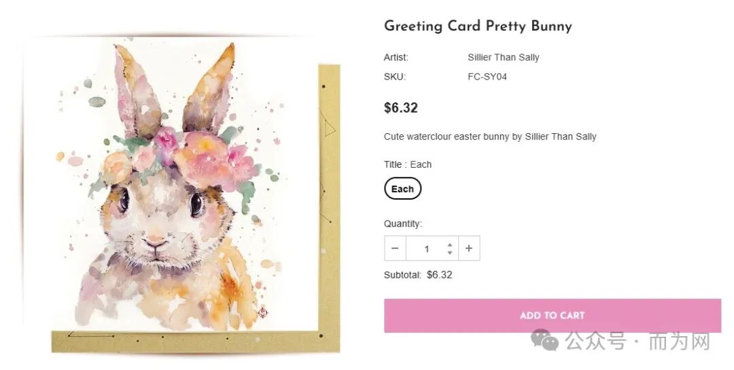Open the 'Sillier Than Sally' artist link
734x370 pixels.
[x=503, y=58]
